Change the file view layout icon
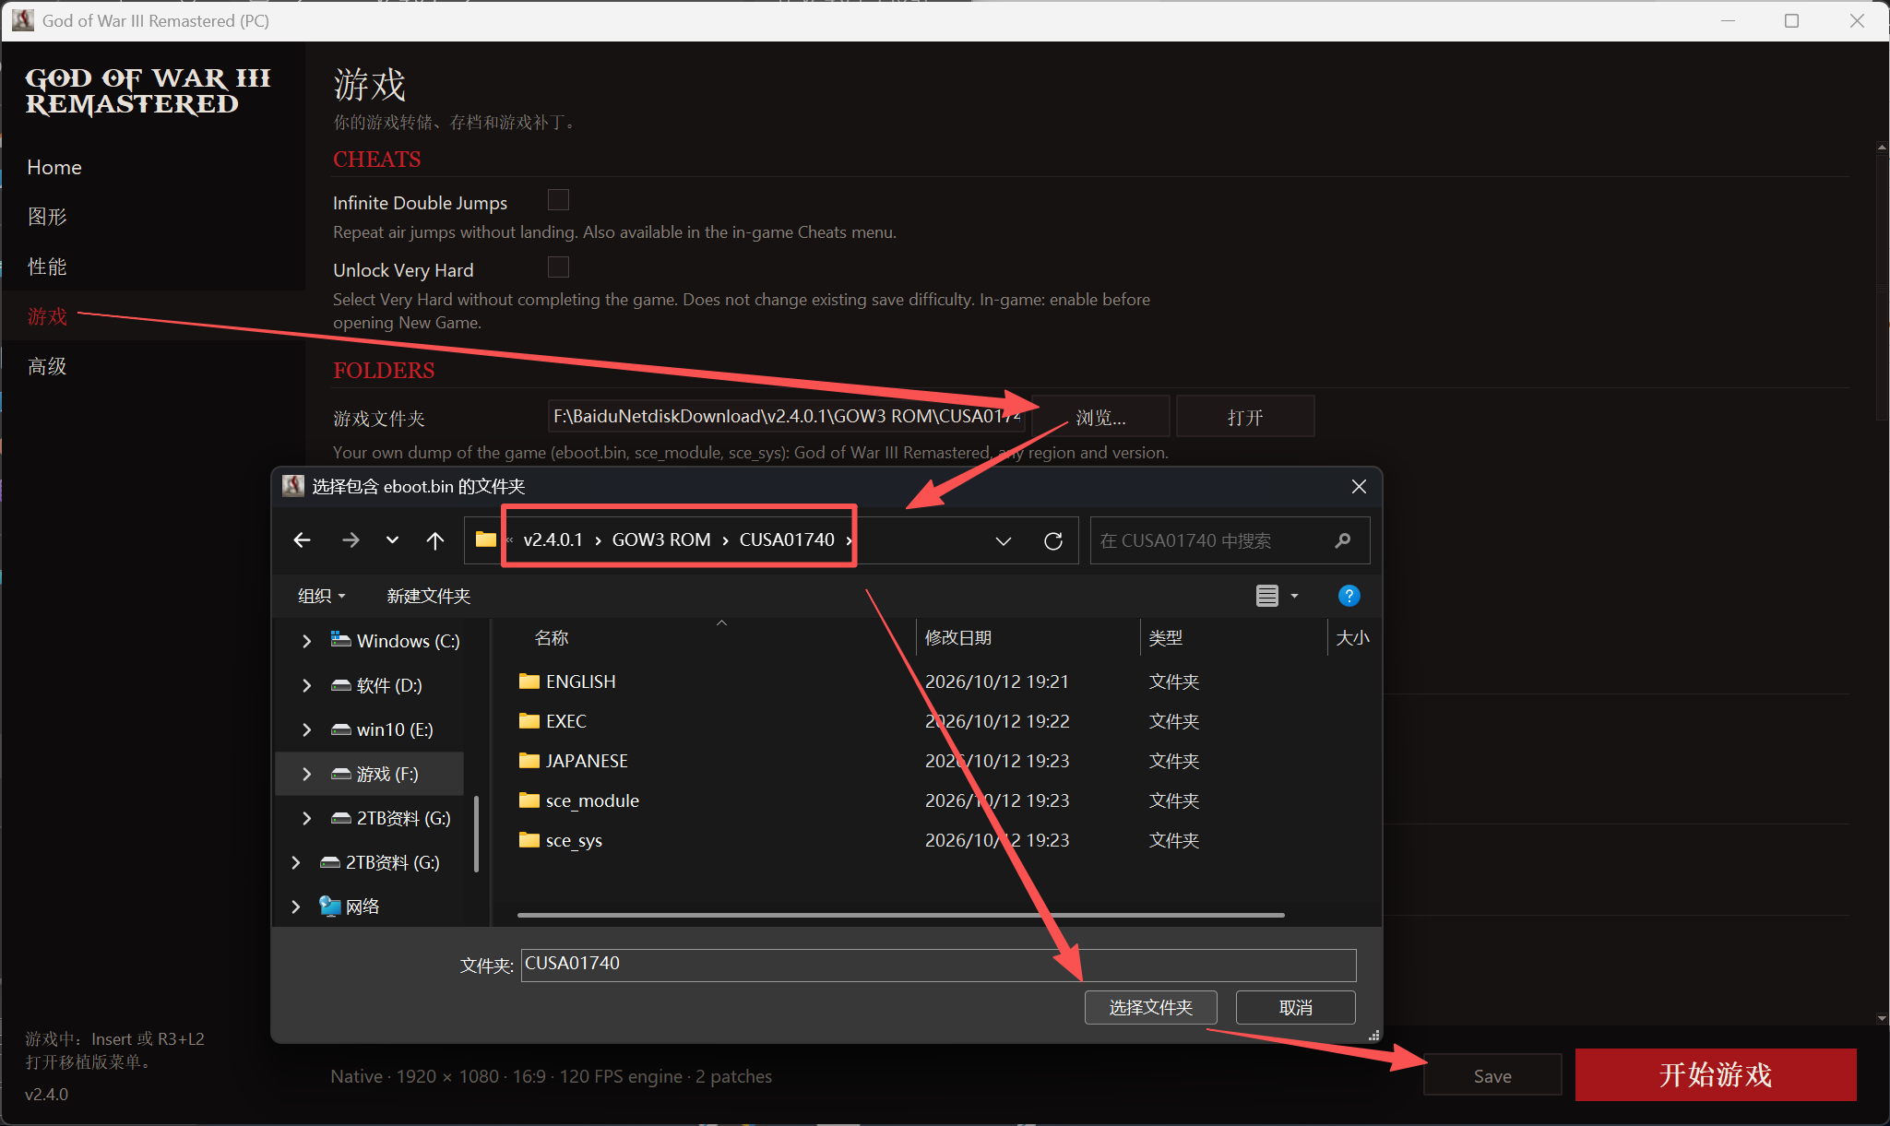The image size is (1890, 1126). point(1267,596)
